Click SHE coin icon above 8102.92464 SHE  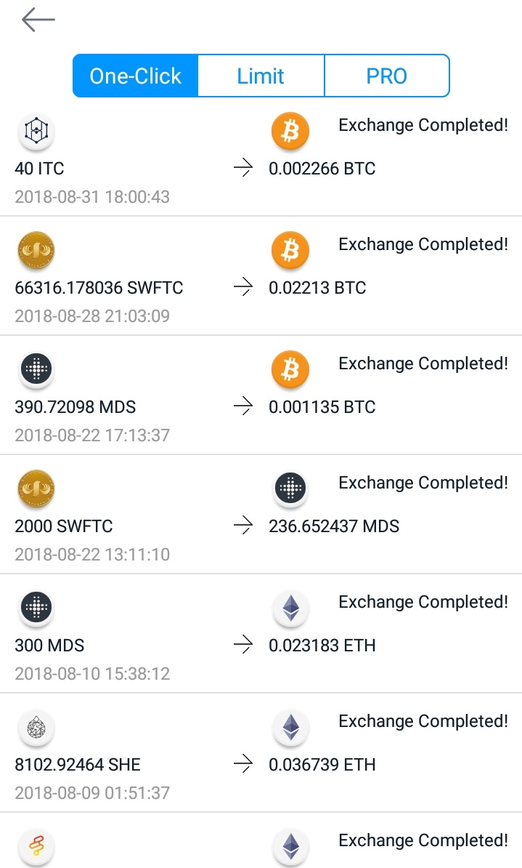pos(36,727)
